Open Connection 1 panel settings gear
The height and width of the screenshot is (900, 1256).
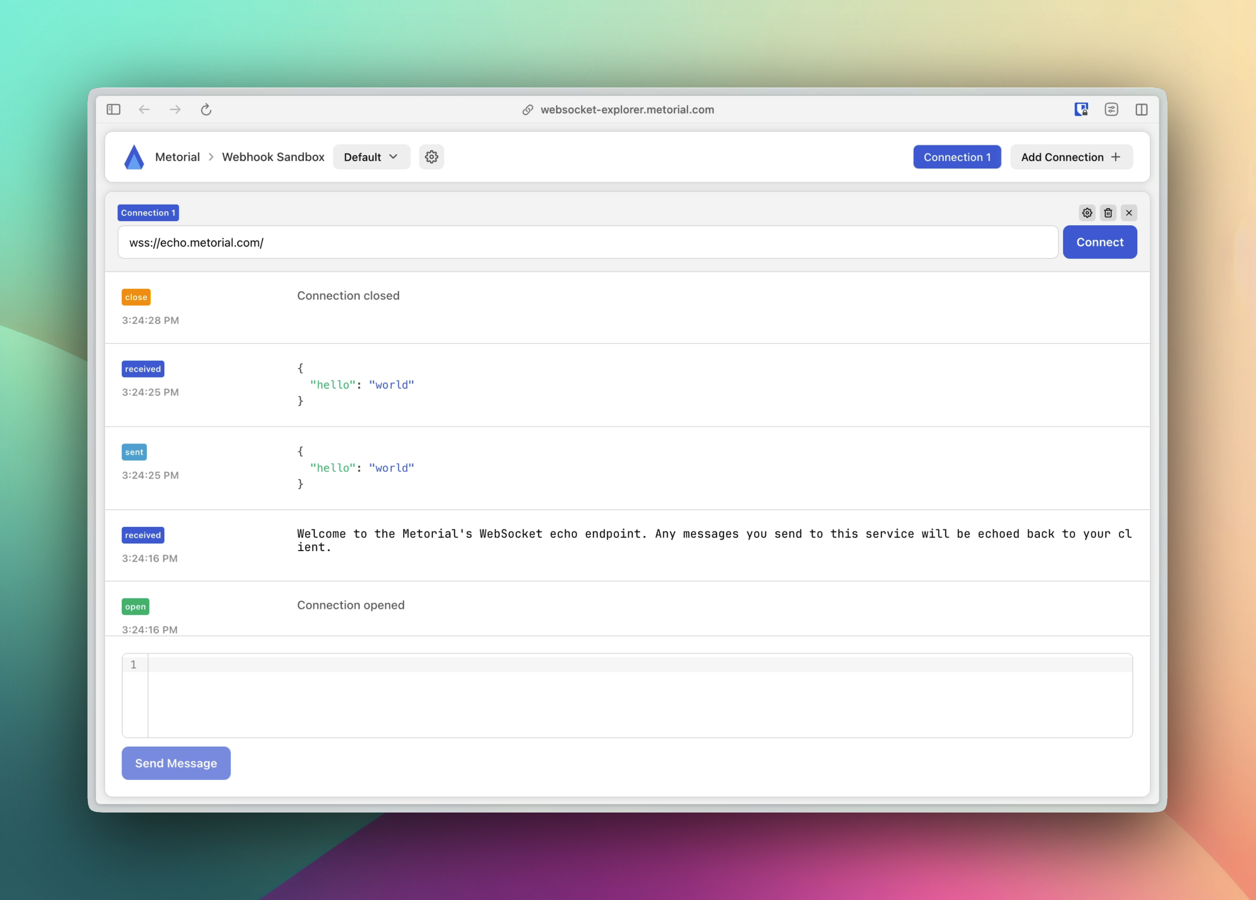(x=1087, y=213)
